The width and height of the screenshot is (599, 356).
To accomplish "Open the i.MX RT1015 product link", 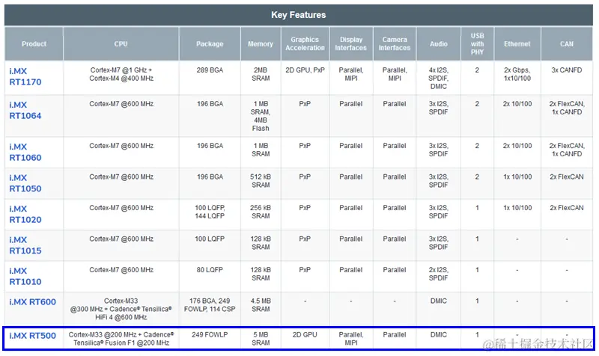I will click(x=25, y=245).
